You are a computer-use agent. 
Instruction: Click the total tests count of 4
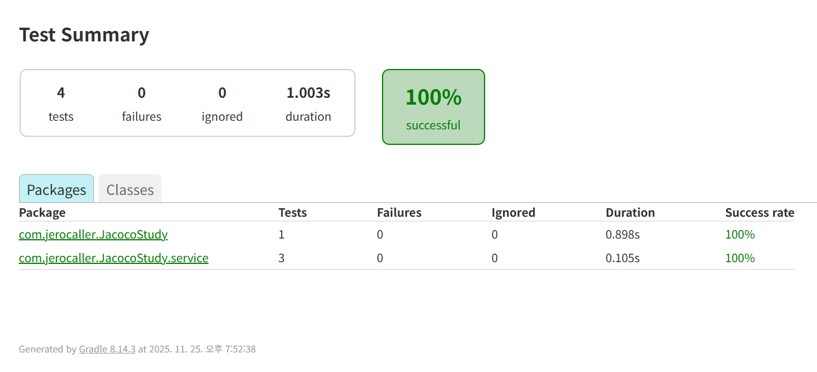61,93
